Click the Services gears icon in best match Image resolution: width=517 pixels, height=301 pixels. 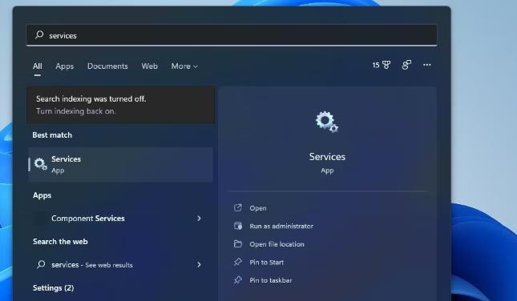41,164
